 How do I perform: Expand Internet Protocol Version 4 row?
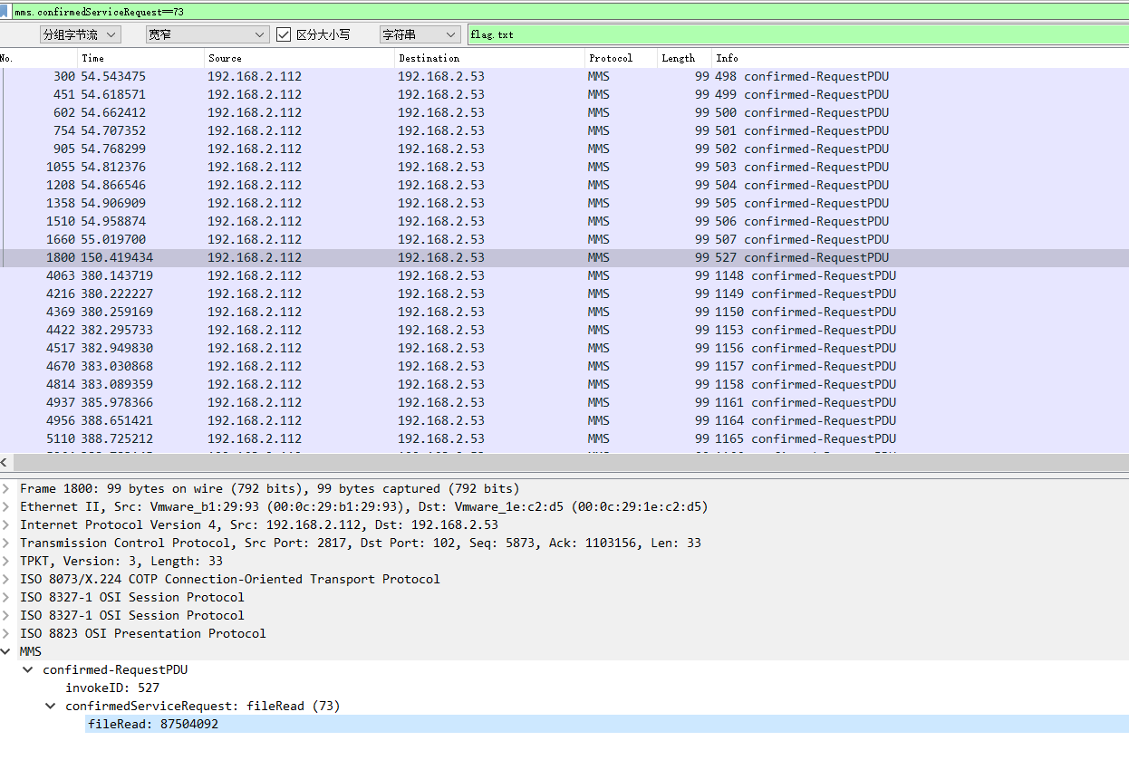click(6, 524)
